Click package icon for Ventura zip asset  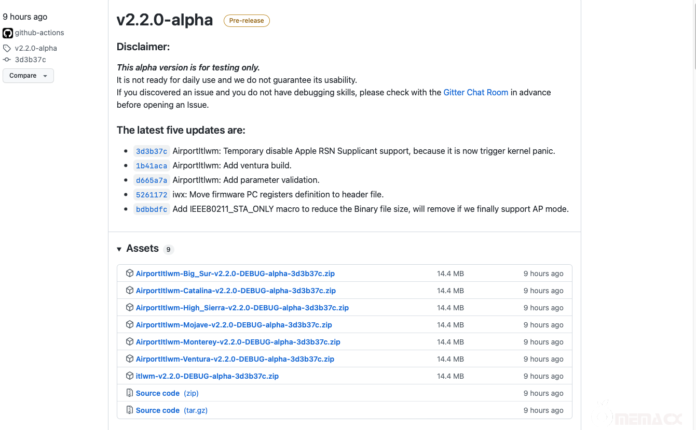130,359
